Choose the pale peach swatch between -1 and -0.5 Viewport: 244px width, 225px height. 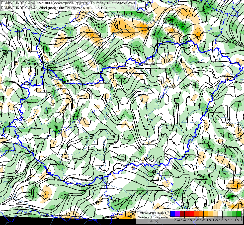tap(215, 214)
